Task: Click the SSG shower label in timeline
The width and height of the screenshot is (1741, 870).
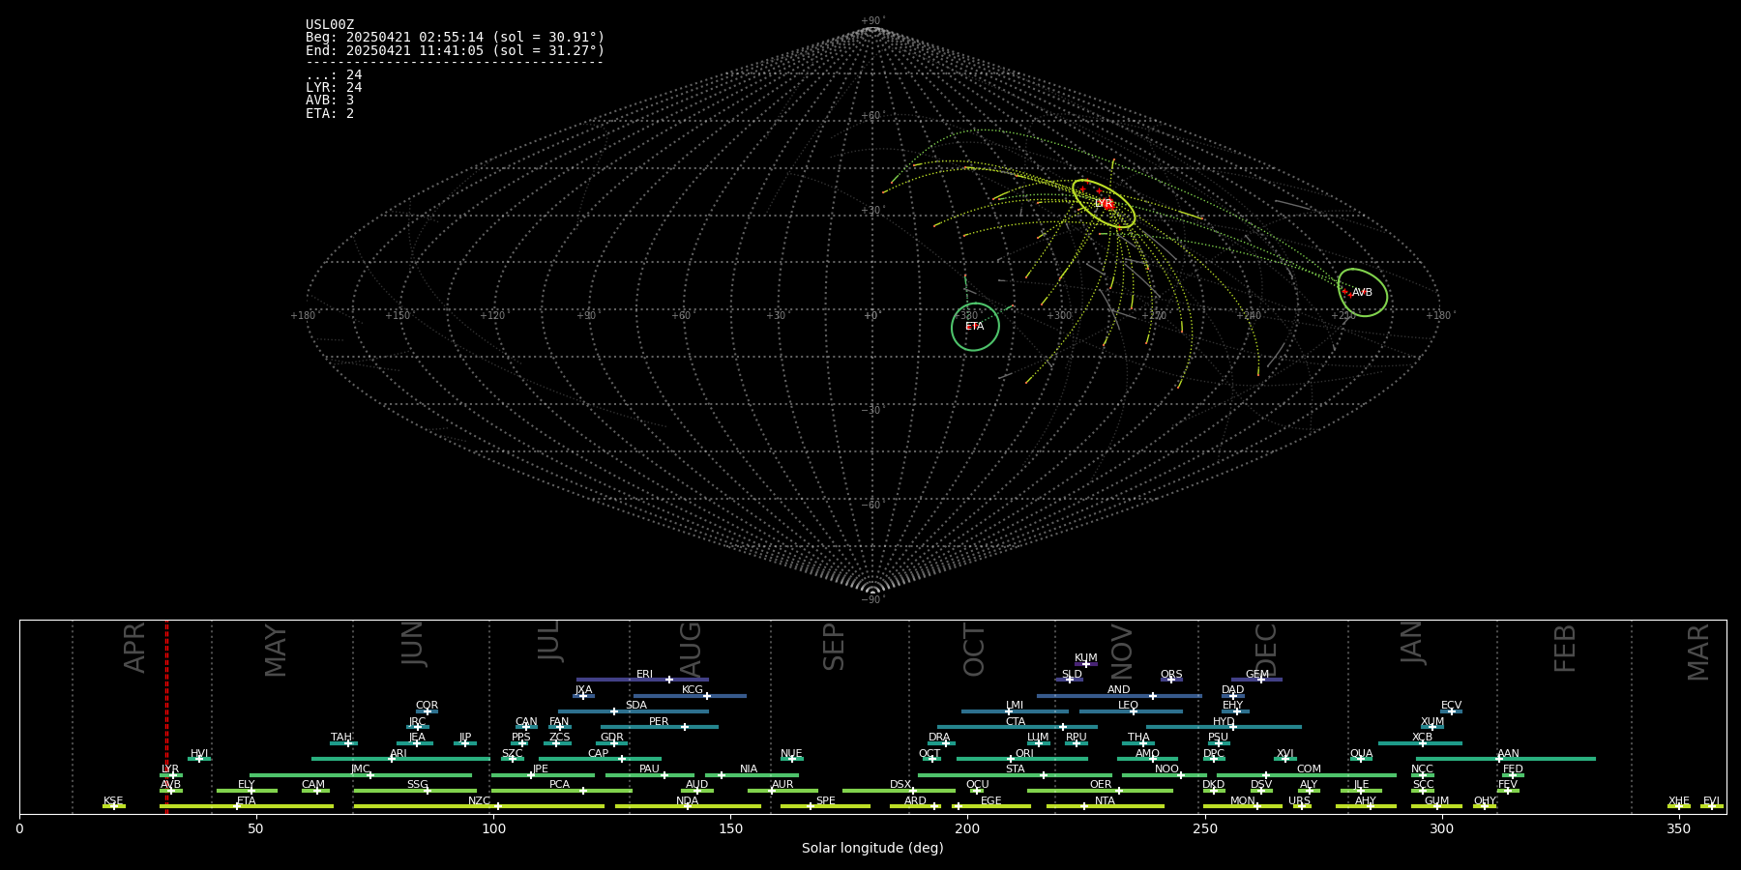Action: (418, 785)
